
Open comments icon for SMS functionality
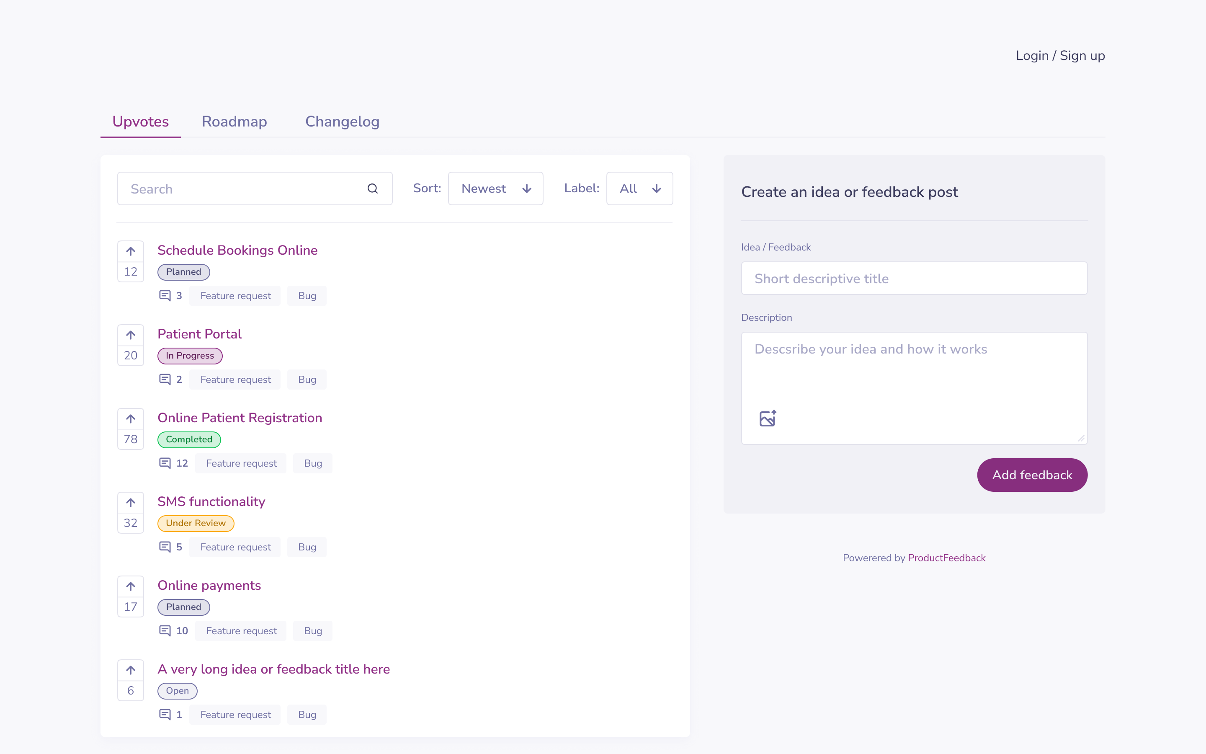[165, 547]
